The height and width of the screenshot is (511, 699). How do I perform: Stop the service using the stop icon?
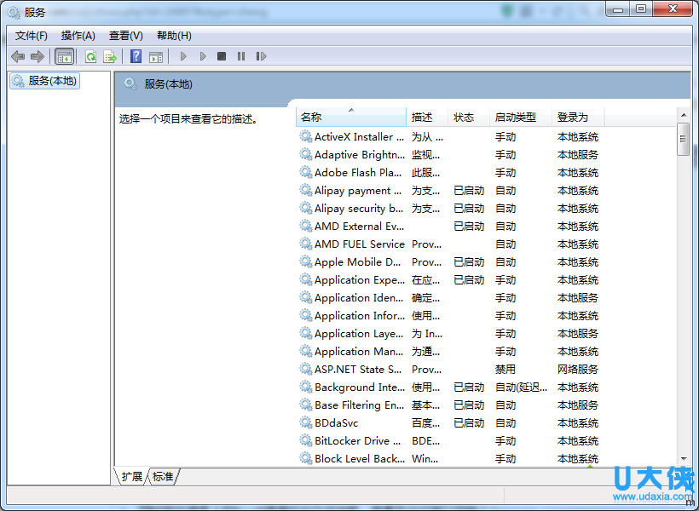pyautogui.click(x=221, y=56)
